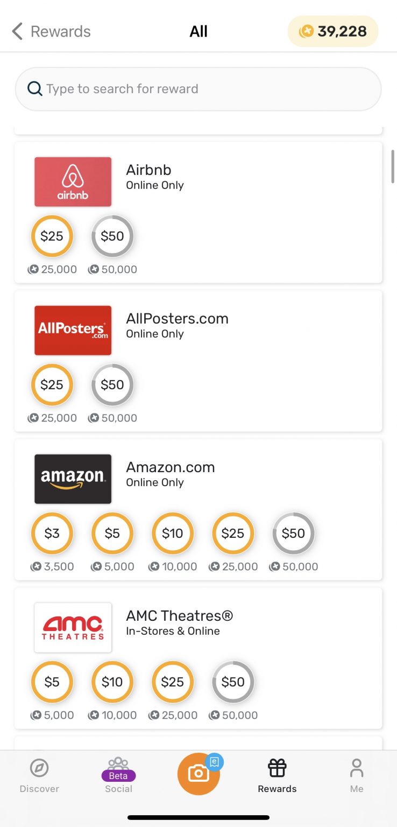The height and width of the screenshot is (827, 397).
Task: Open the Rewards gift icon tab
Action: point(277,775)
